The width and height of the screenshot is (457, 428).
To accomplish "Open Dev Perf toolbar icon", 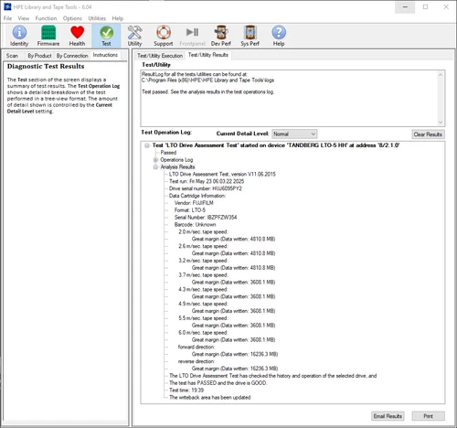I will 221,36.
